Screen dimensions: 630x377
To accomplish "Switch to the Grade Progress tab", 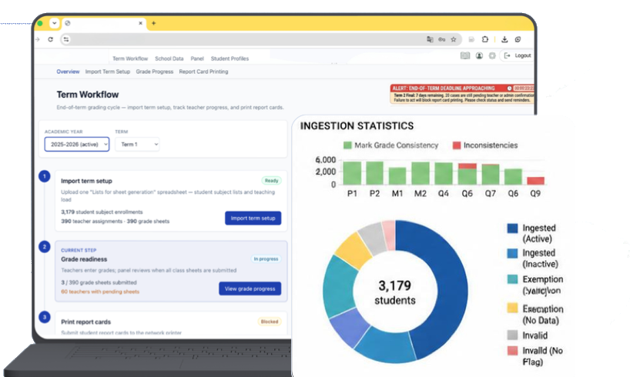I will point(155,72).
